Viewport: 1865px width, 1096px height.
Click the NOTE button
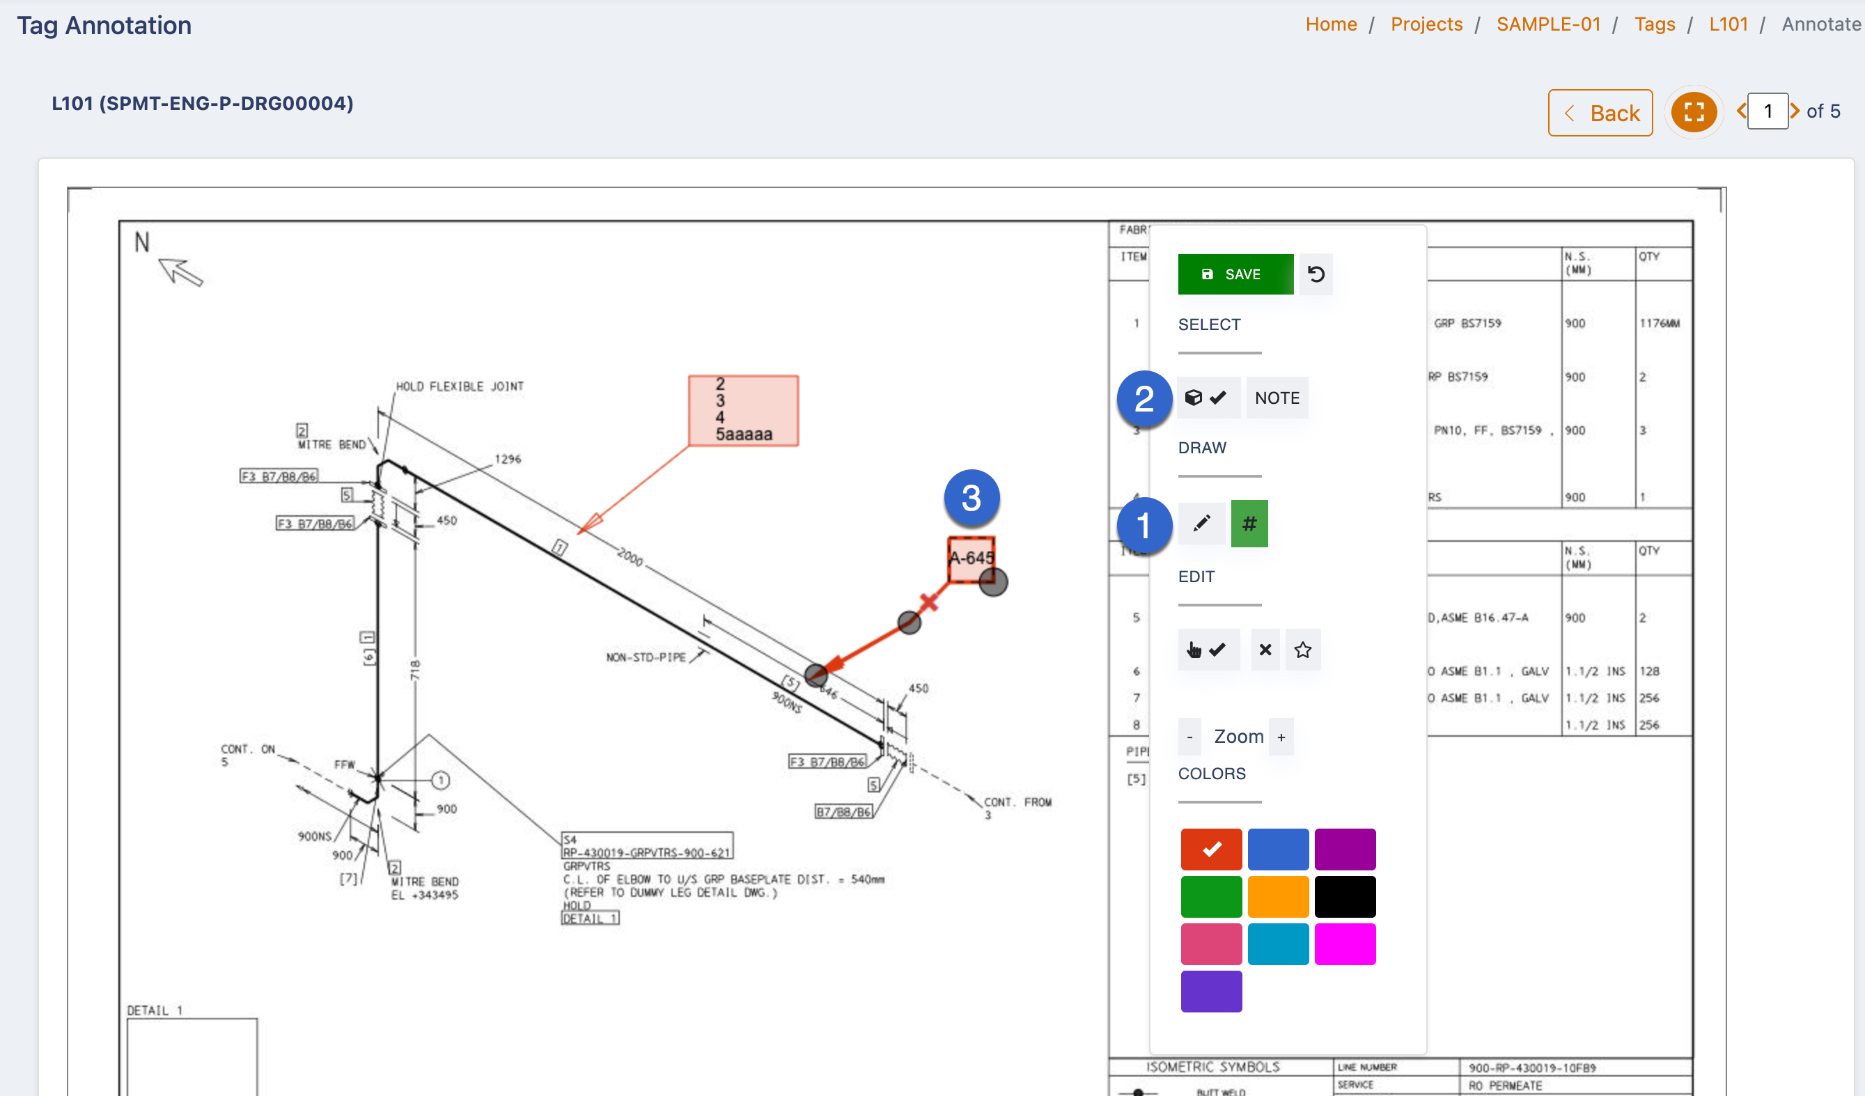pyautogui.click(x=1277, y=398)
